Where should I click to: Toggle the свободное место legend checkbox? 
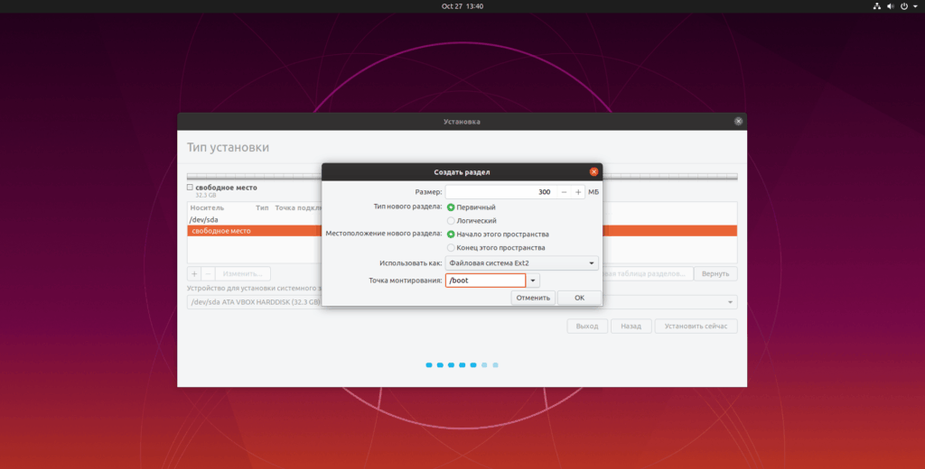click(x=190, y=188)
